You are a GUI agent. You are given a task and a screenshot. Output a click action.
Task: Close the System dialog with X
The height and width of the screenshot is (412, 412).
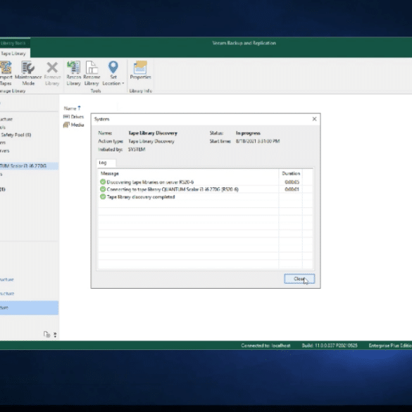coord(314,119)
